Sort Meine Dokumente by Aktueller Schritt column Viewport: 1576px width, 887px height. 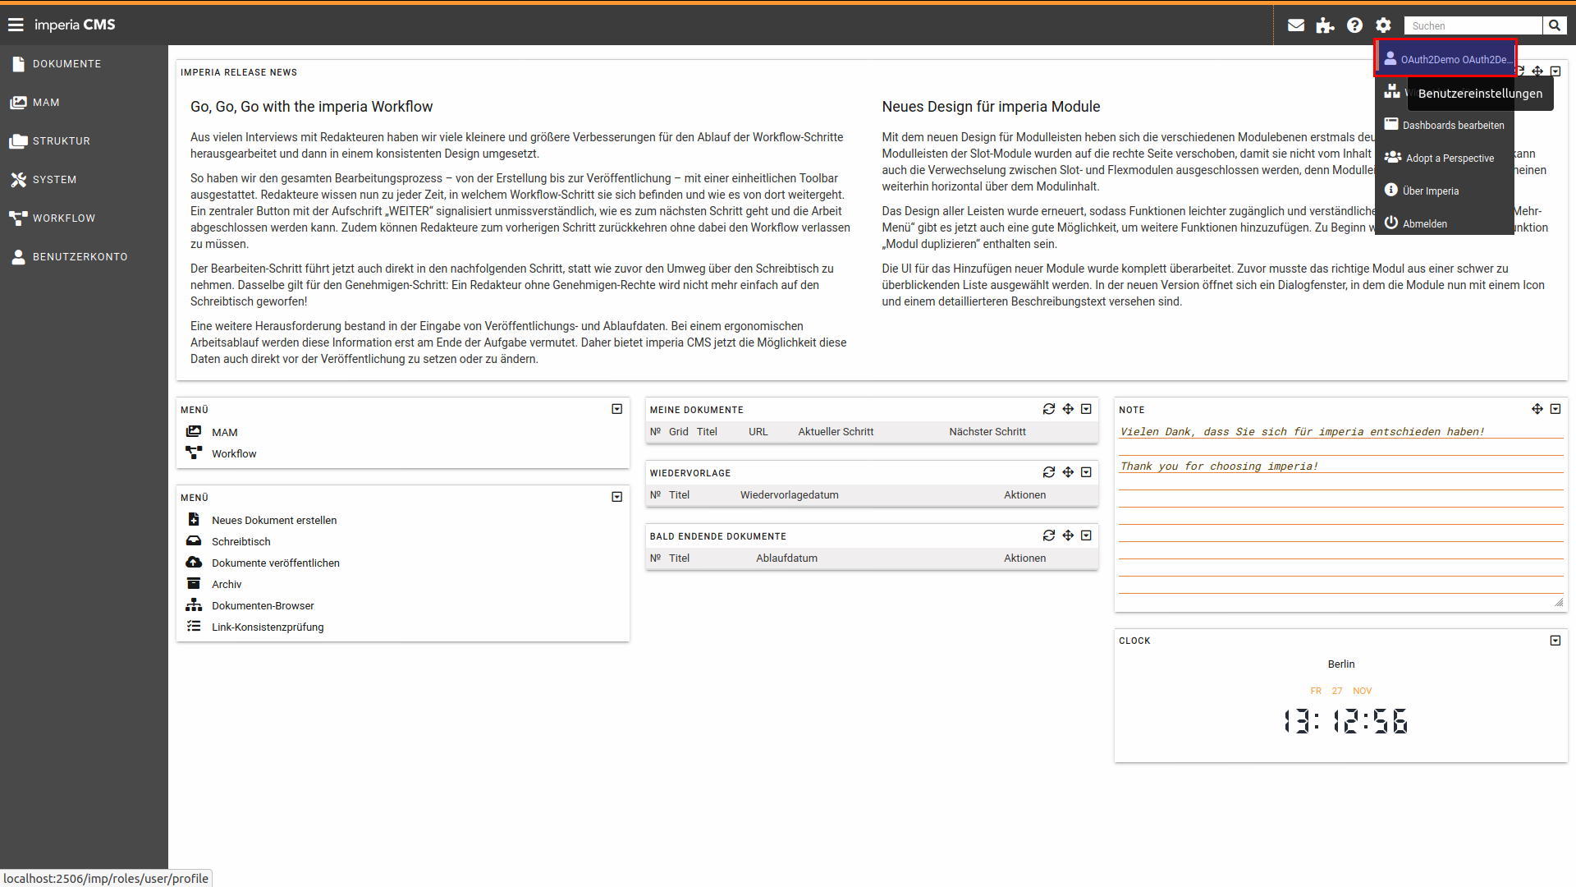(836, 432)
